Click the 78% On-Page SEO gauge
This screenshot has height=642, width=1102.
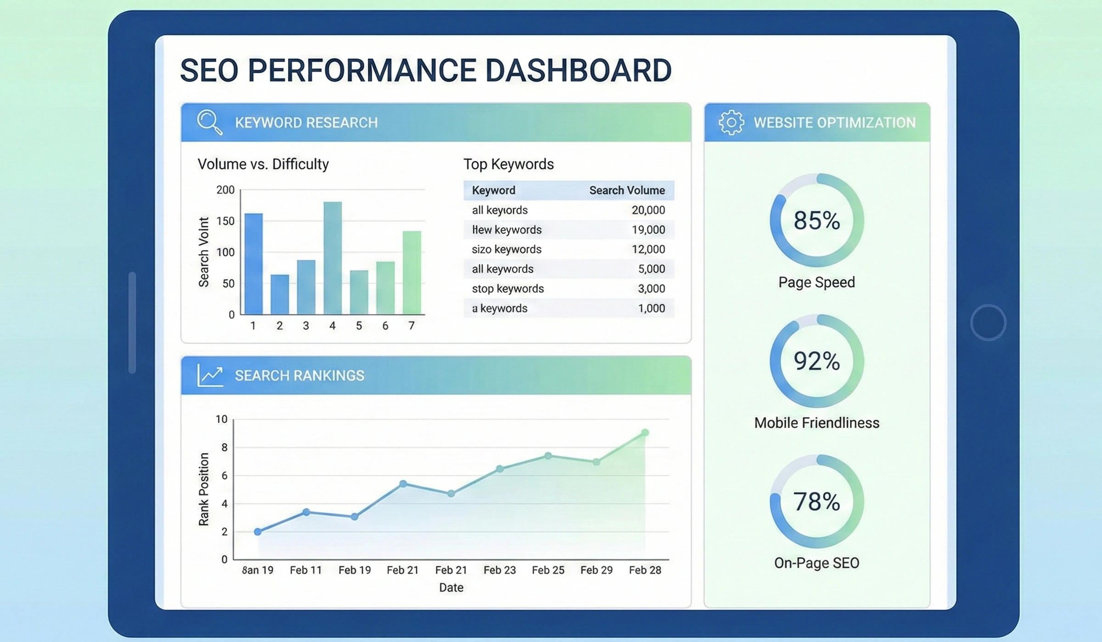816,501
